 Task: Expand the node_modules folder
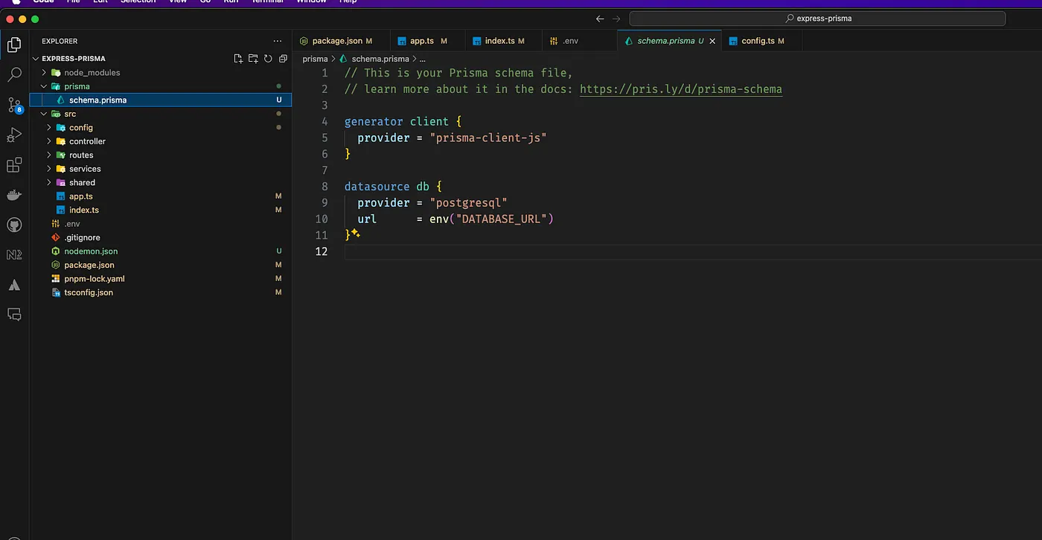92,72
